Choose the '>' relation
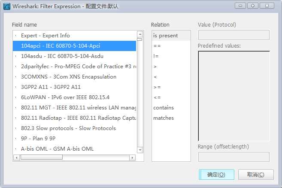Screen dimensions: 282x188 click(171, 67)
